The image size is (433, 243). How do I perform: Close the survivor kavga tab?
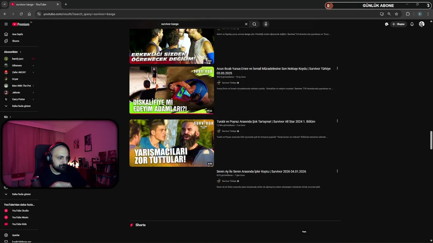click(x=58, y=4)
